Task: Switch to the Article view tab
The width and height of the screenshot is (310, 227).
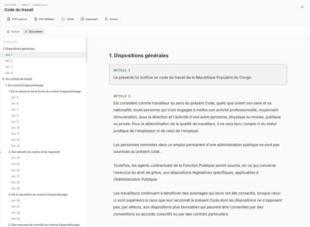Action: (13, 32)
